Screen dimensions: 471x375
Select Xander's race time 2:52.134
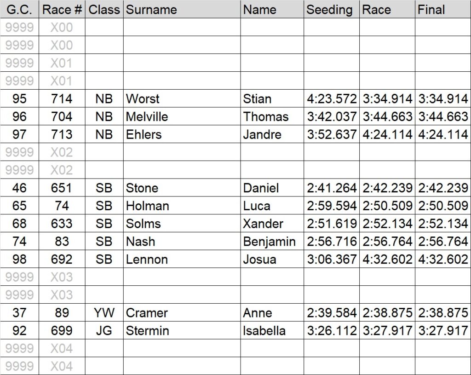point(387,223)
